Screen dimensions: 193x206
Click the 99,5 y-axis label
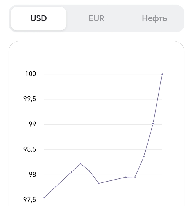pos(30,99)
